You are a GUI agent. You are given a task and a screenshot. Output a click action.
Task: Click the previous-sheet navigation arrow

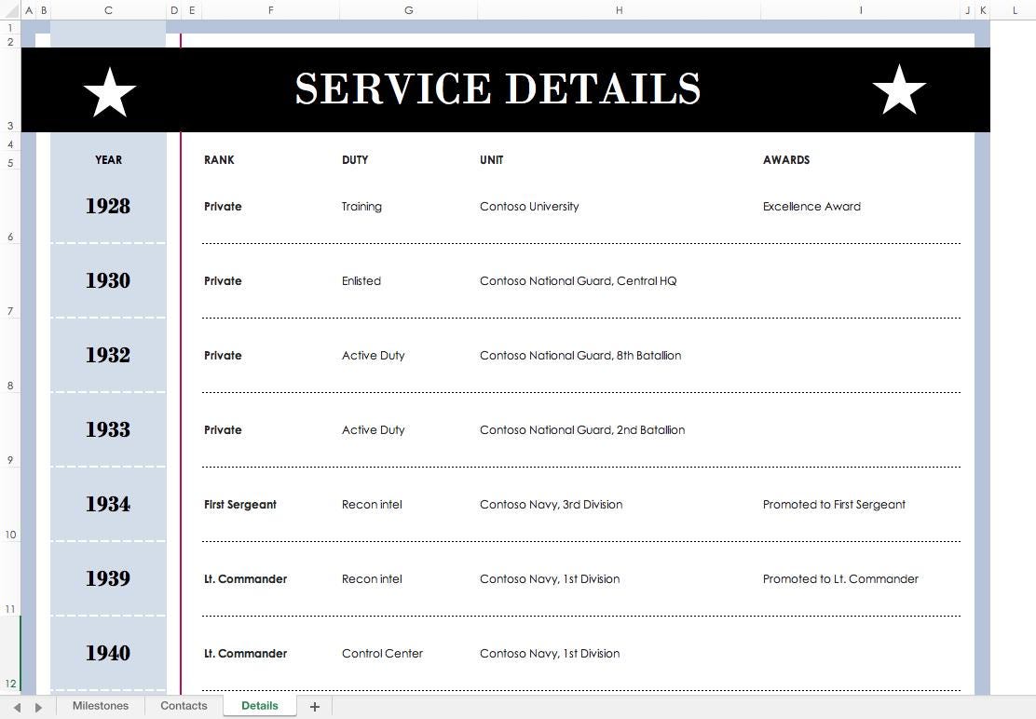(x=17, y=706)
